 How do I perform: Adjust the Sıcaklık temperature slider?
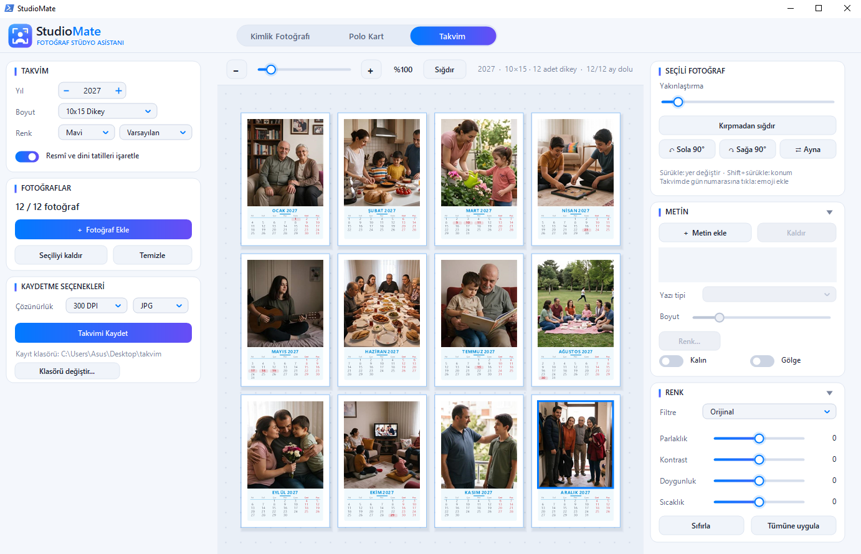coord(759,502)
